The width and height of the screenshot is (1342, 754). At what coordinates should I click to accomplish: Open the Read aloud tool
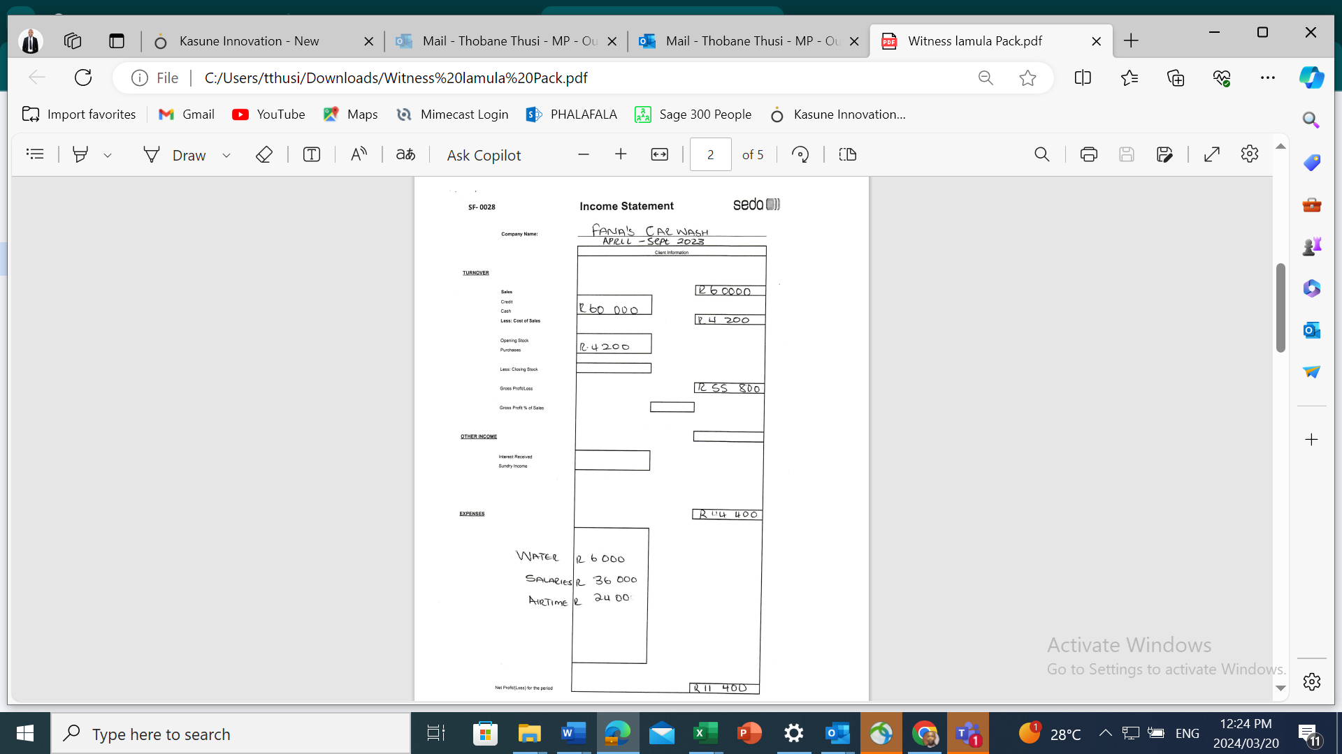359,154
